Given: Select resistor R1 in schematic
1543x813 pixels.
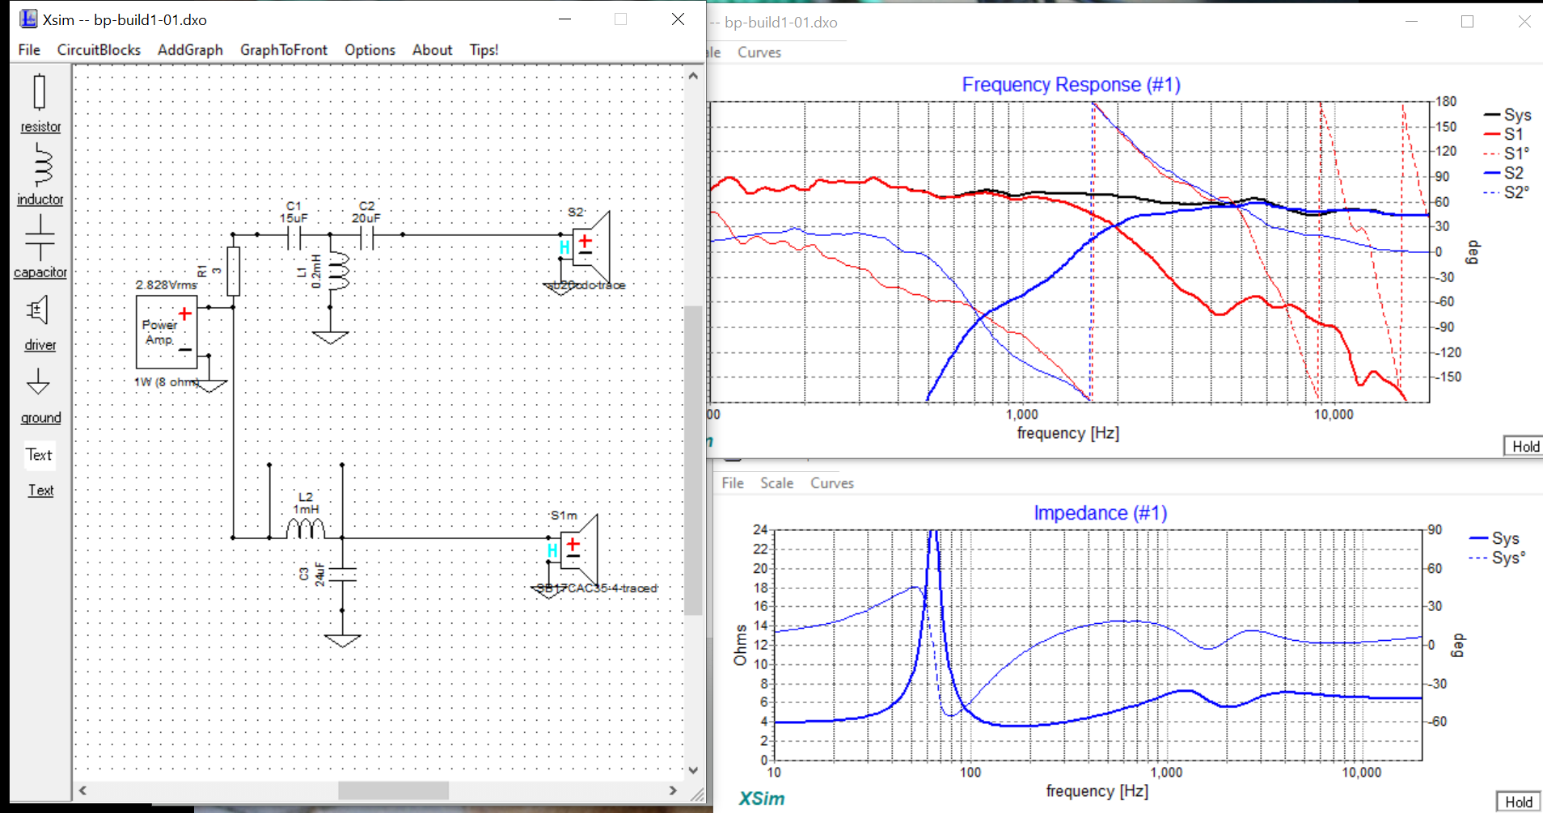Looking at the screenshot, I should click(x=233, y=271).
